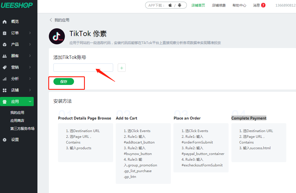Viewport: 296px width, 193px height.
Task: Click the tag icon beside 营销
Action: pos(5,67)
